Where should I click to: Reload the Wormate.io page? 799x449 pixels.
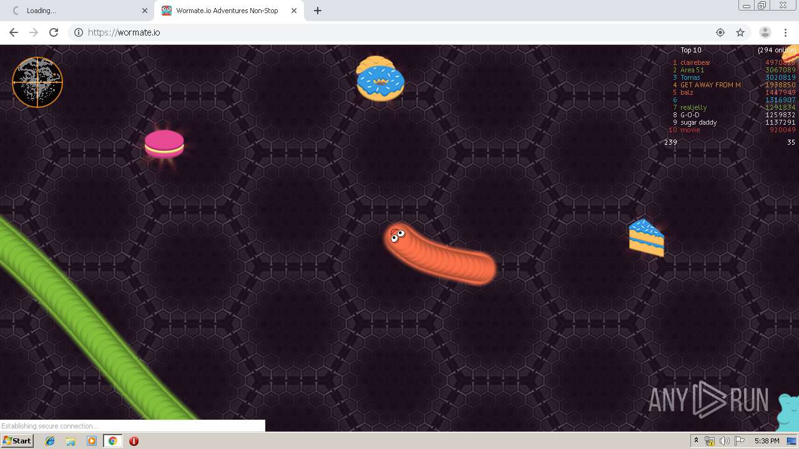click(x=54, y=32)
